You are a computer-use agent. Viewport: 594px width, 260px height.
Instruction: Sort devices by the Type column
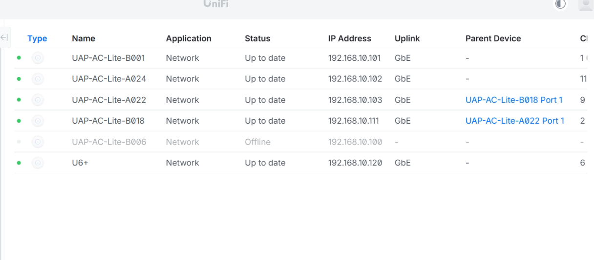pos(37,38)
